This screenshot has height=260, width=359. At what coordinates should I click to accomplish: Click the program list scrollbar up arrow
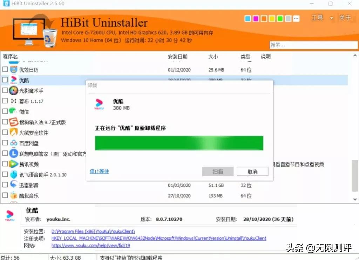click(355, 55)
